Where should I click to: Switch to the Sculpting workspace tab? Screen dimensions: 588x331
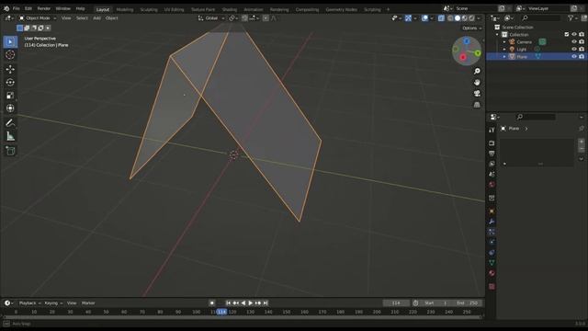pos(149,9)
